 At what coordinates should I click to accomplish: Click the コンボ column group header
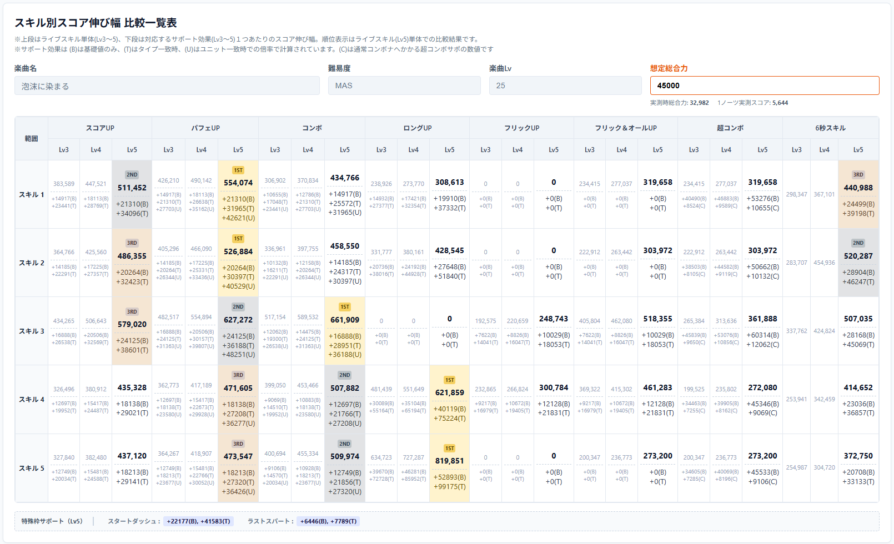pyautogui.click(x=312, y=128)
